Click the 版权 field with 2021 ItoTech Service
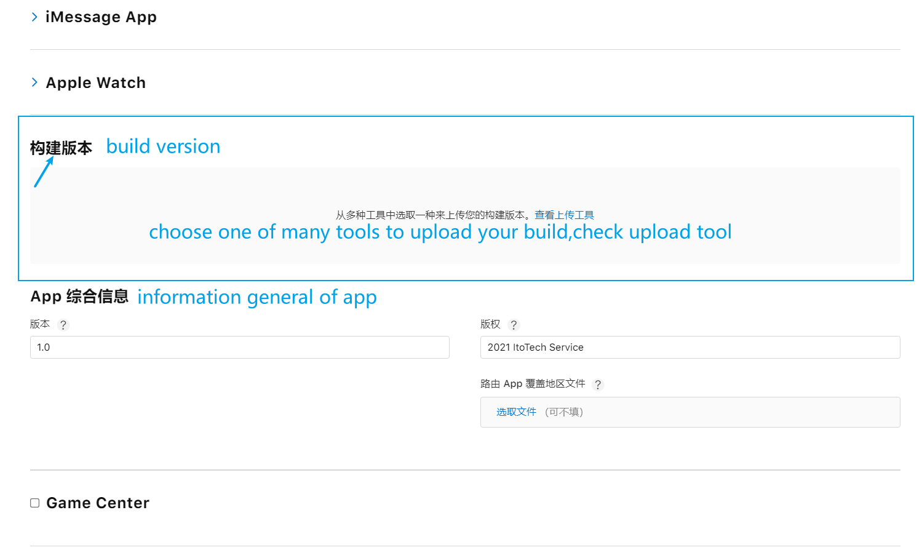The image size is (922, 550). [690, 348]
